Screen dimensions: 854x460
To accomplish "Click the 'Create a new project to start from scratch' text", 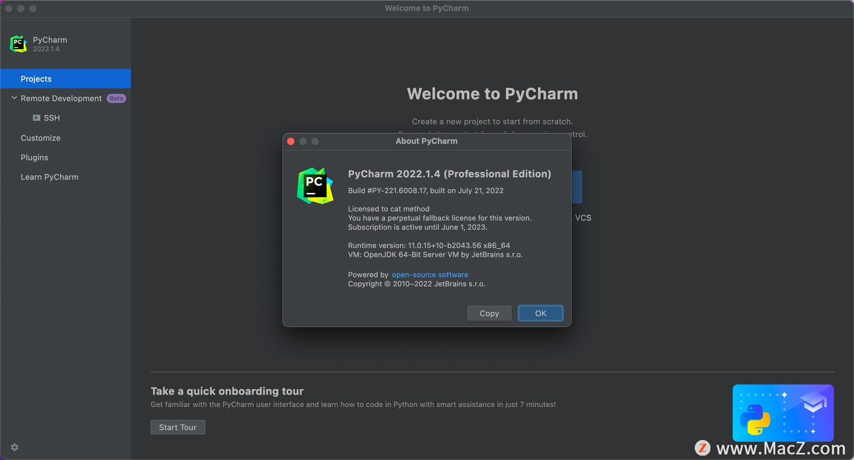I will coord(492,121).
